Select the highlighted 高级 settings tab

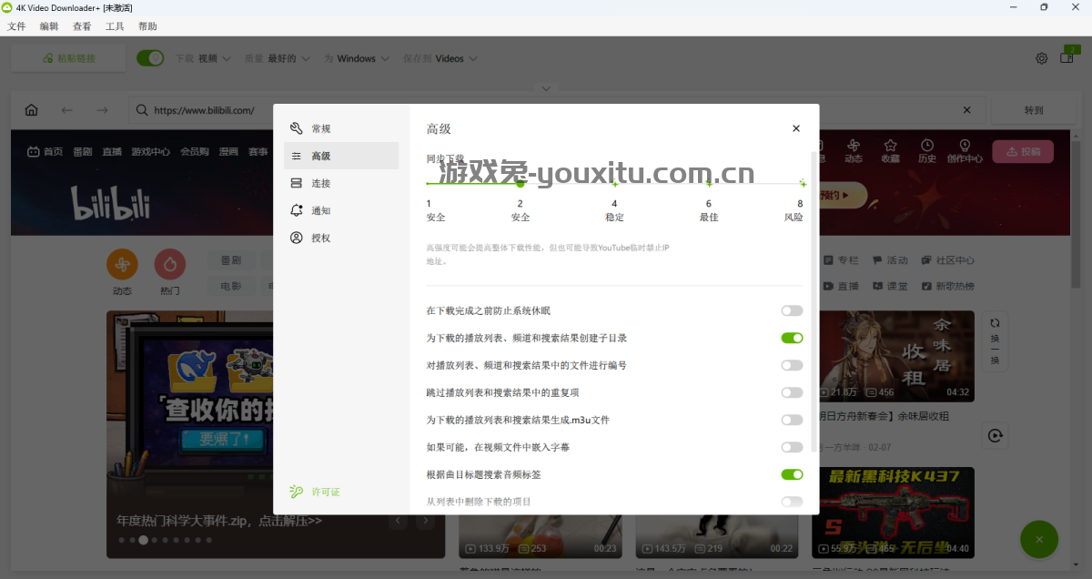coord(341,156)
